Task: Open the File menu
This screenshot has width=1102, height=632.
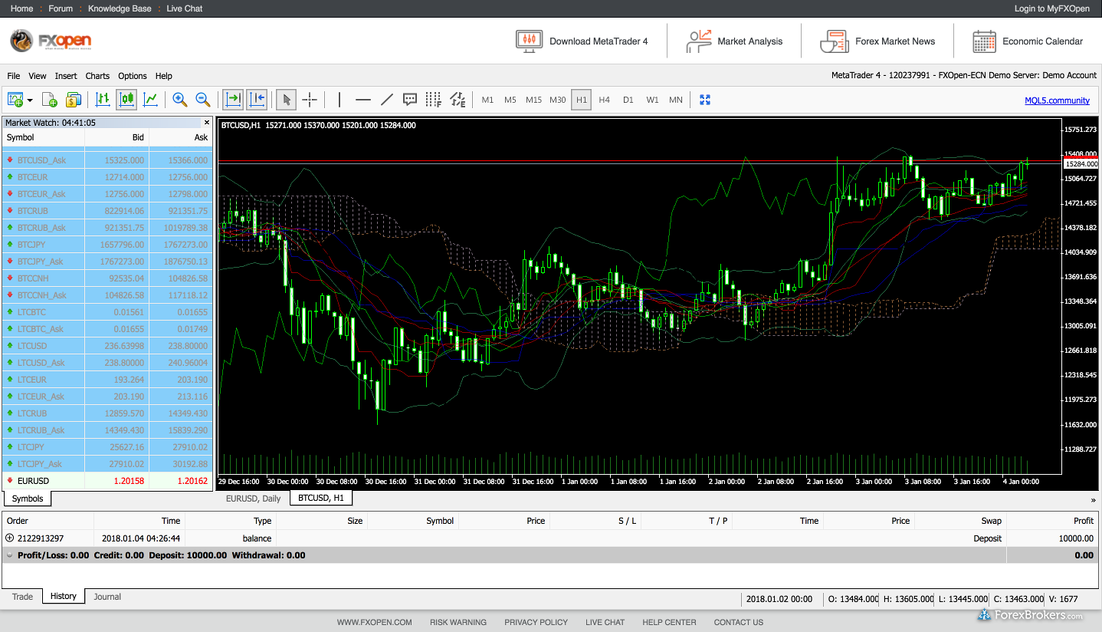Action: point(14,76)
